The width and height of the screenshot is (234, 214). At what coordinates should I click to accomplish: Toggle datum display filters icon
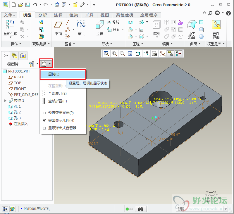pos(162,53)
